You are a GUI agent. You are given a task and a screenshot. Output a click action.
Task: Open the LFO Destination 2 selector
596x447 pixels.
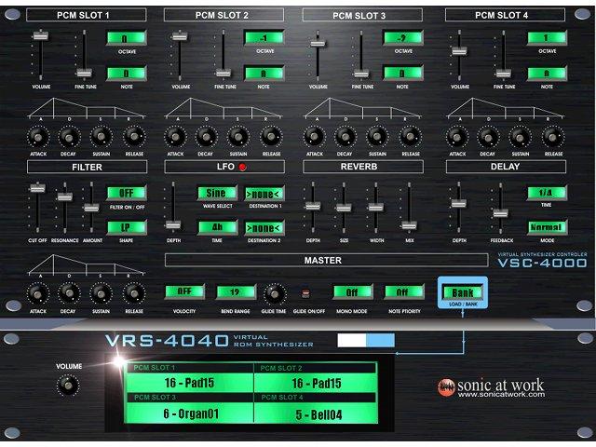tap(264, 228)
